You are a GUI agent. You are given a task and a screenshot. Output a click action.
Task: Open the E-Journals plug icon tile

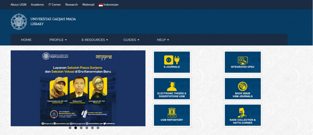[172, 62]
